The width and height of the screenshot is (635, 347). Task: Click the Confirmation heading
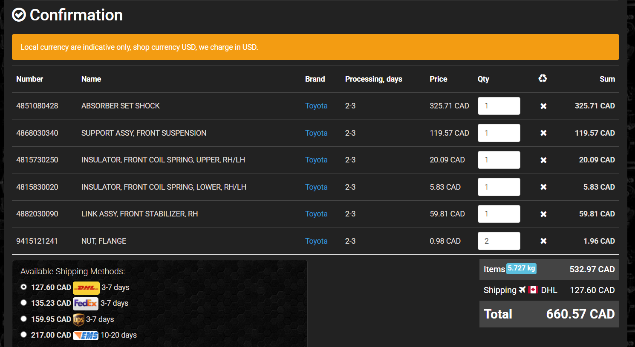pos(76,15)
